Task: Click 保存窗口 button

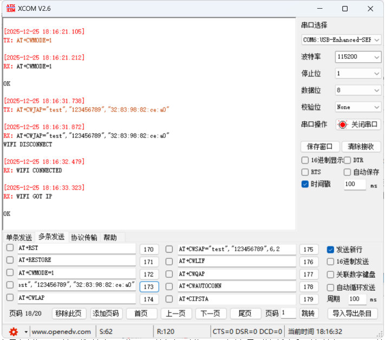Action: click(x=319, y=147)
